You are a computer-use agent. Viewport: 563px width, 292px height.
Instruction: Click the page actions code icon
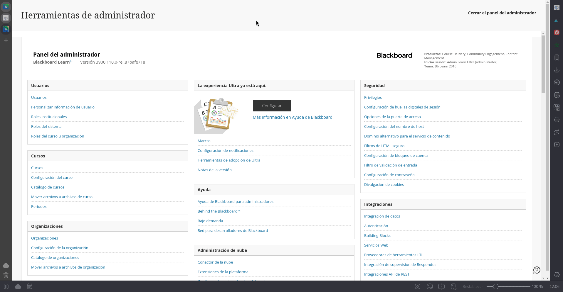(x=453, y=286)
